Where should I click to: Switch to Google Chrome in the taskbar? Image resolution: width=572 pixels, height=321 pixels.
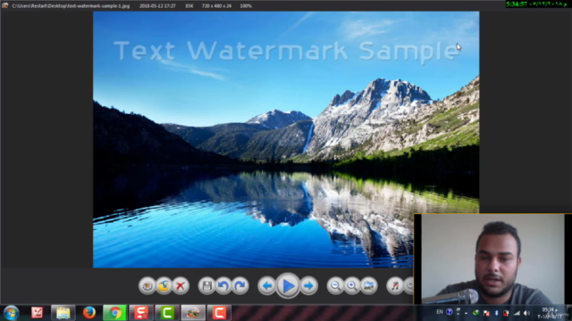click(x=114, y=313)
